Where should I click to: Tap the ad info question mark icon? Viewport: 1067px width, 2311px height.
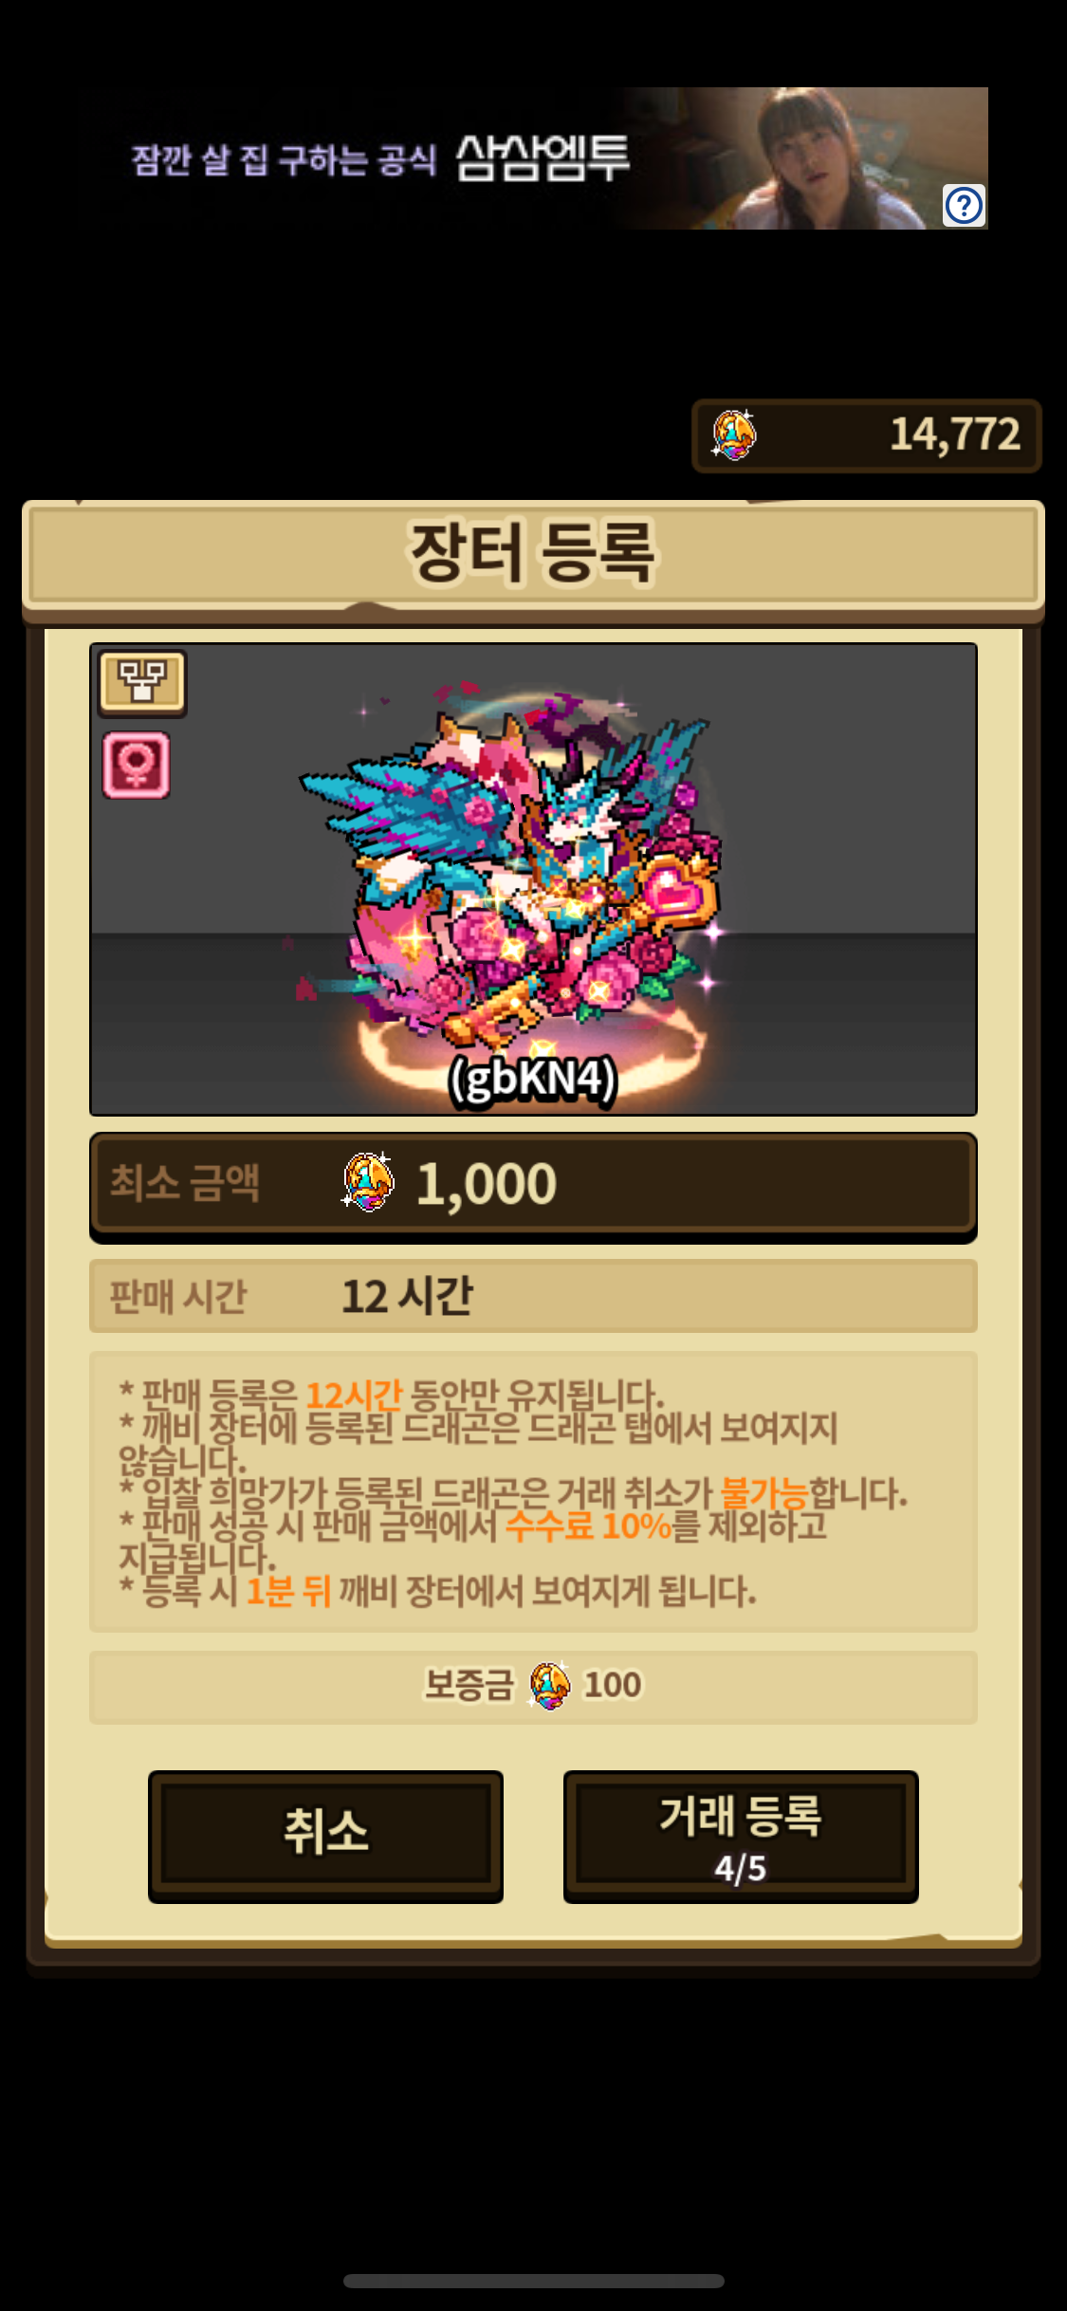point(964,205)
